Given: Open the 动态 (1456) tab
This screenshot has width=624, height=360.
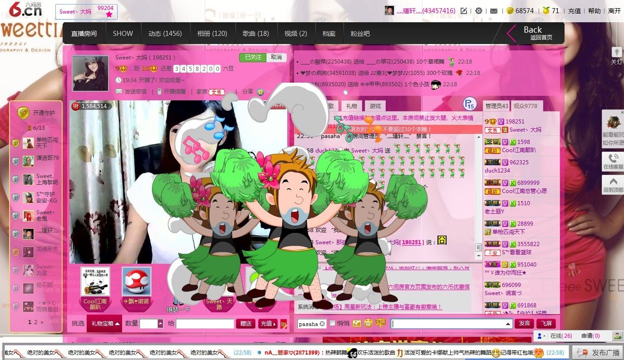Looking at the screenshot, I should tap(165, 34).
